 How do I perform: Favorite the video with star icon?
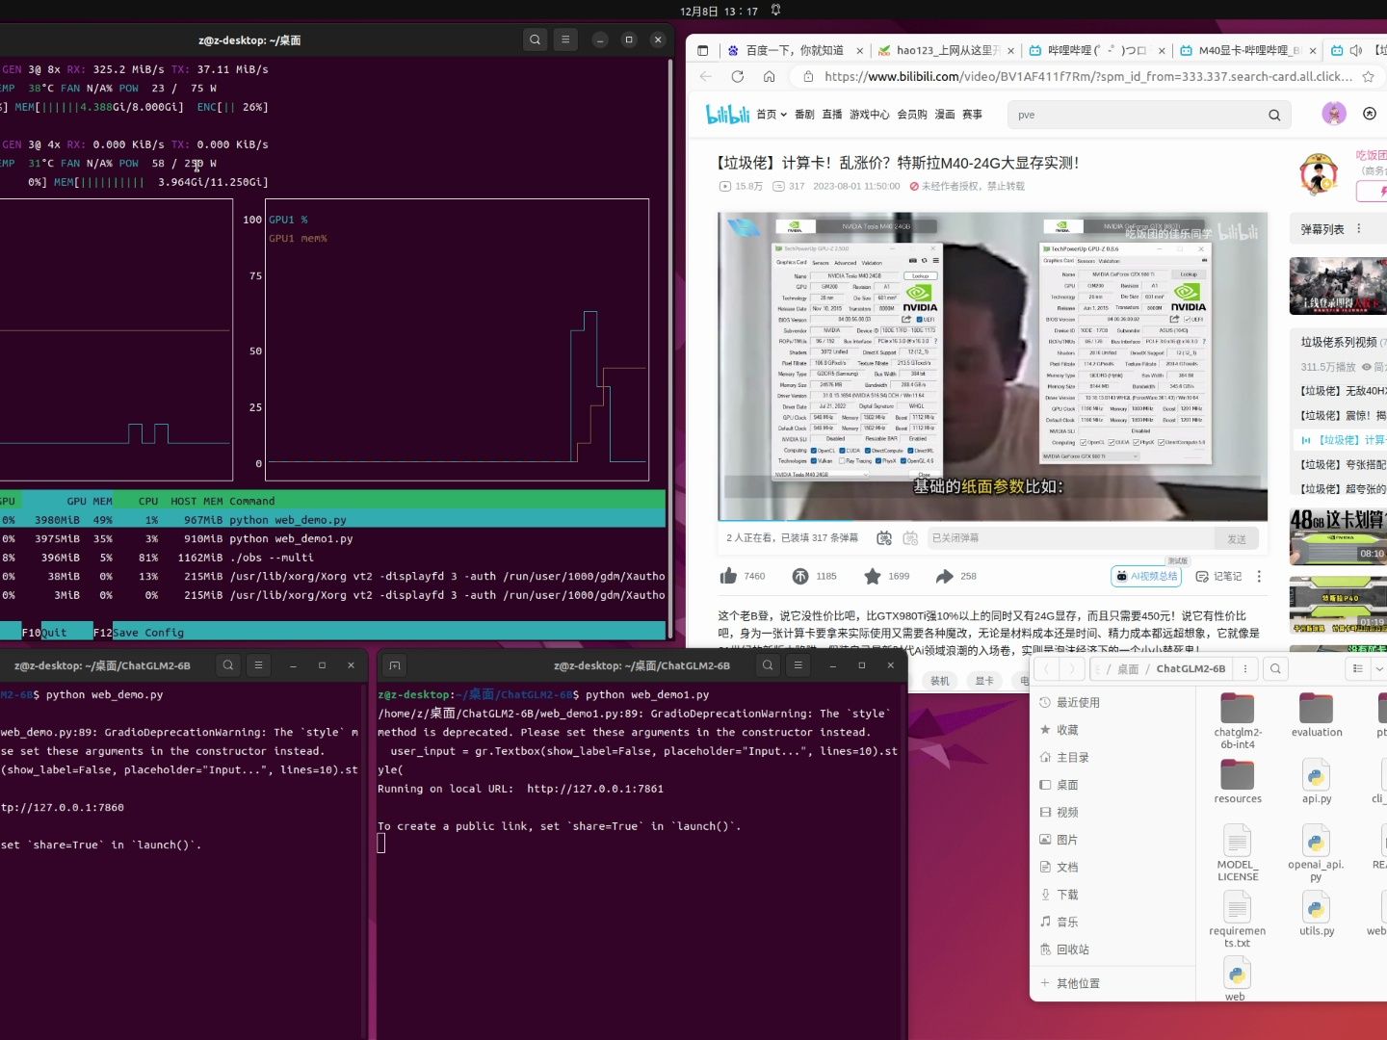873,576
